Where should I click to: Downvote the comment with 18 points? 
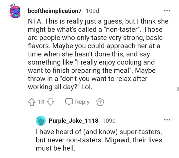coord(51,102)
